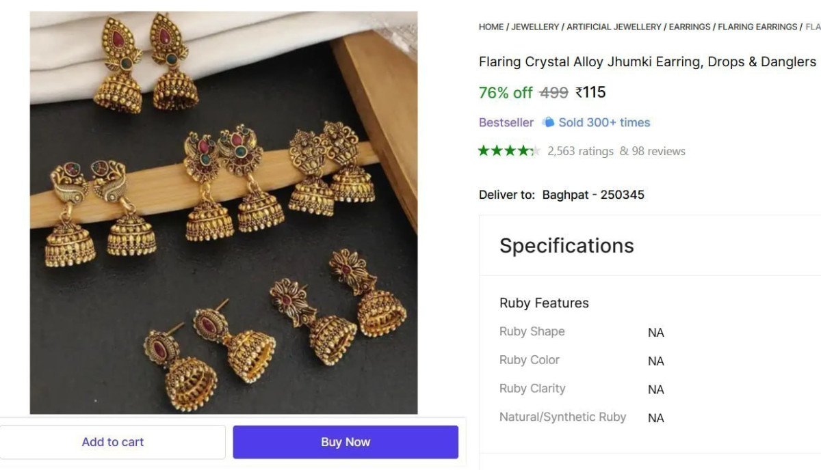Click the Specifications section header
Image resolution: width=821 pixels, height=470 pixels.
coord(566,246)
